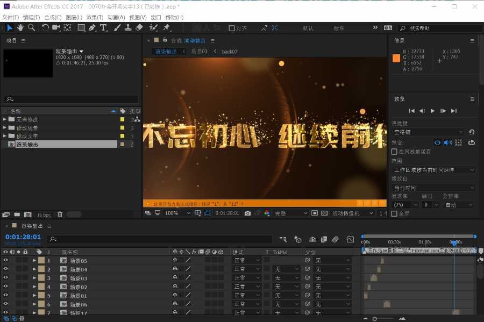
Task: Select the Pan Behind anchor point tool
Action: point(67,28)
